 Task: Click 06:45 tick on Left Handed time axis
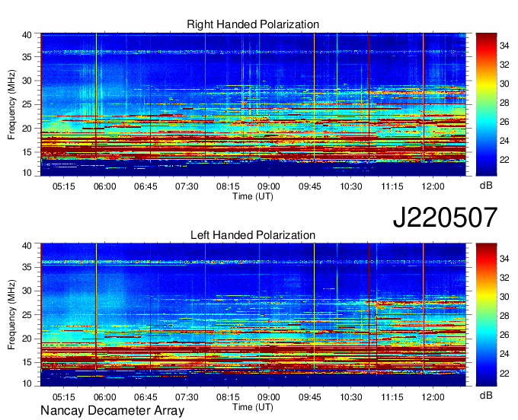tap(145, 397)
